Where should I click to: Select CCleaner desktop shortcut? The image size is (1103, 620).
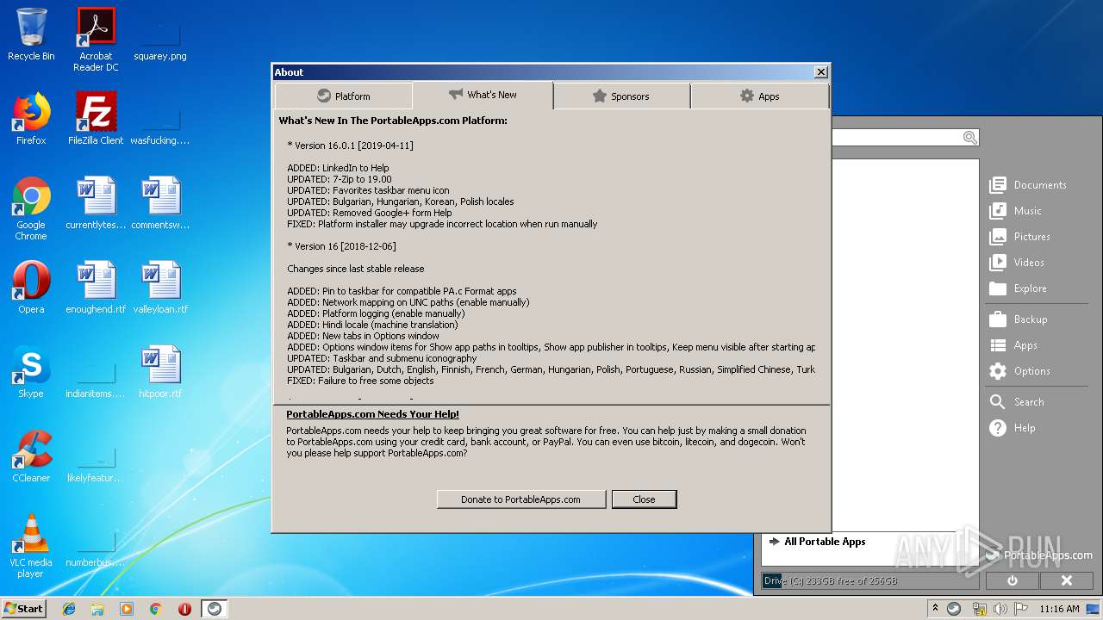coord(31,456)
